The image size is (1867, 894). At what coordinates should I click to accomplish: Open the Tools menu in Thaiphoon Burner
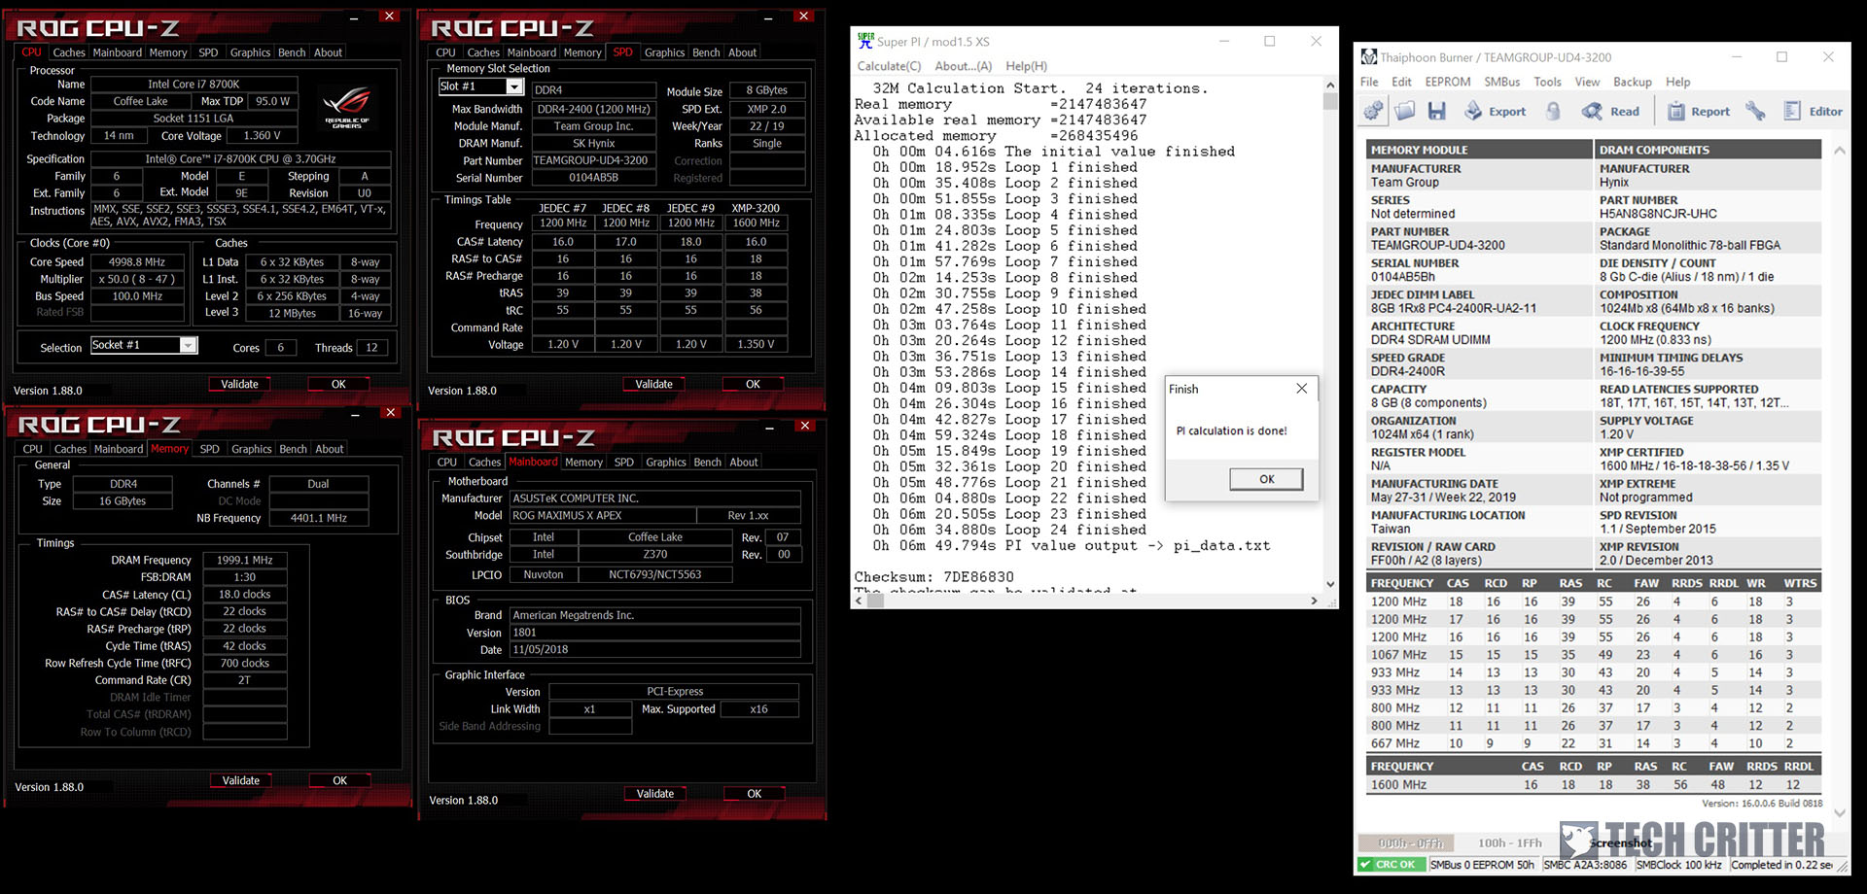coord(1547,82)
